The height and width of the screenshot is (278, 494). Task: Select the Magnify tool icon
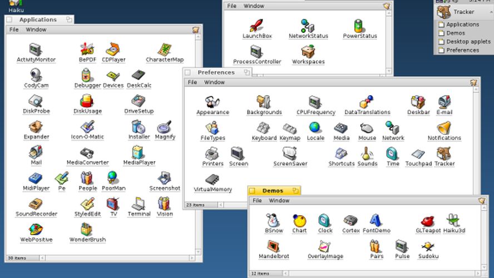pyautogui.click(x=165, y=127)
